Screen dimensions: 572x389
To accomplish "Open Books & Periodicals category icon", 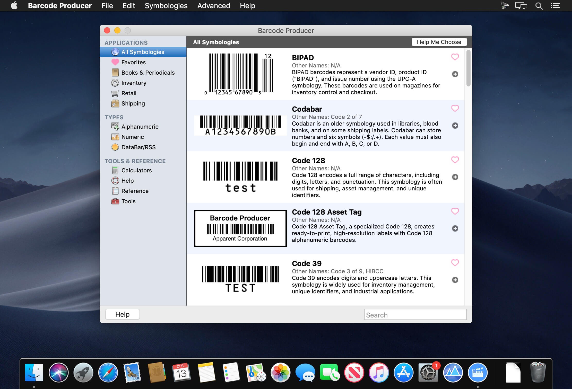I will 115,73.
